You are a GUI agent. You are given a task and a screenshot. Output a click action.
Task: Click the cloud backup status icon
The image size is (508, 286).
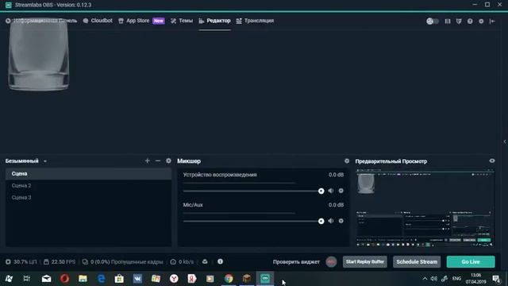pos(205,261)
